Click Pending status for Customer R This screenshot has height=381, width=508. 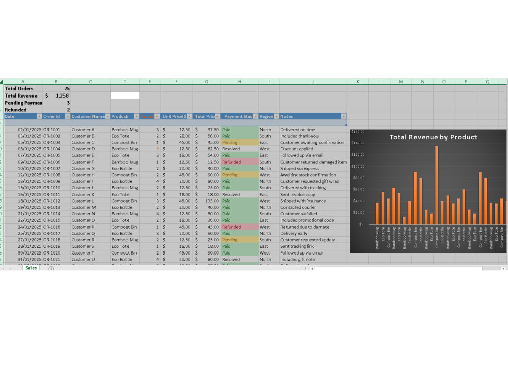pos(240,240)
